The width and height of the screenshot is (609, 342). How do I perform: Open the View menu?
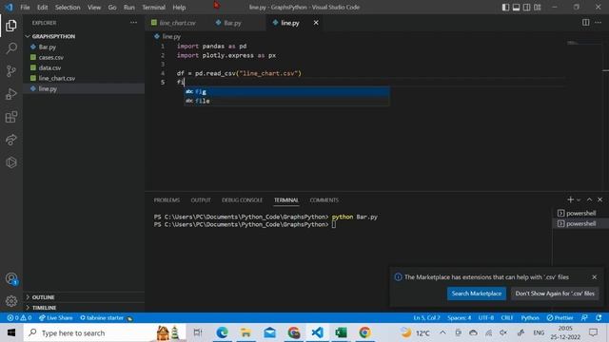94,7
